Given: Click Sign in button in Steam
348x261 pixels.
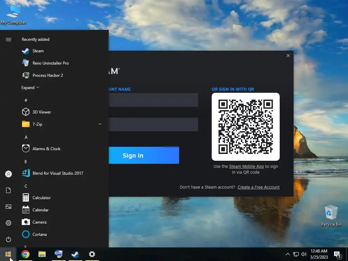Looking at the screenshot, I should click(144, 155).
